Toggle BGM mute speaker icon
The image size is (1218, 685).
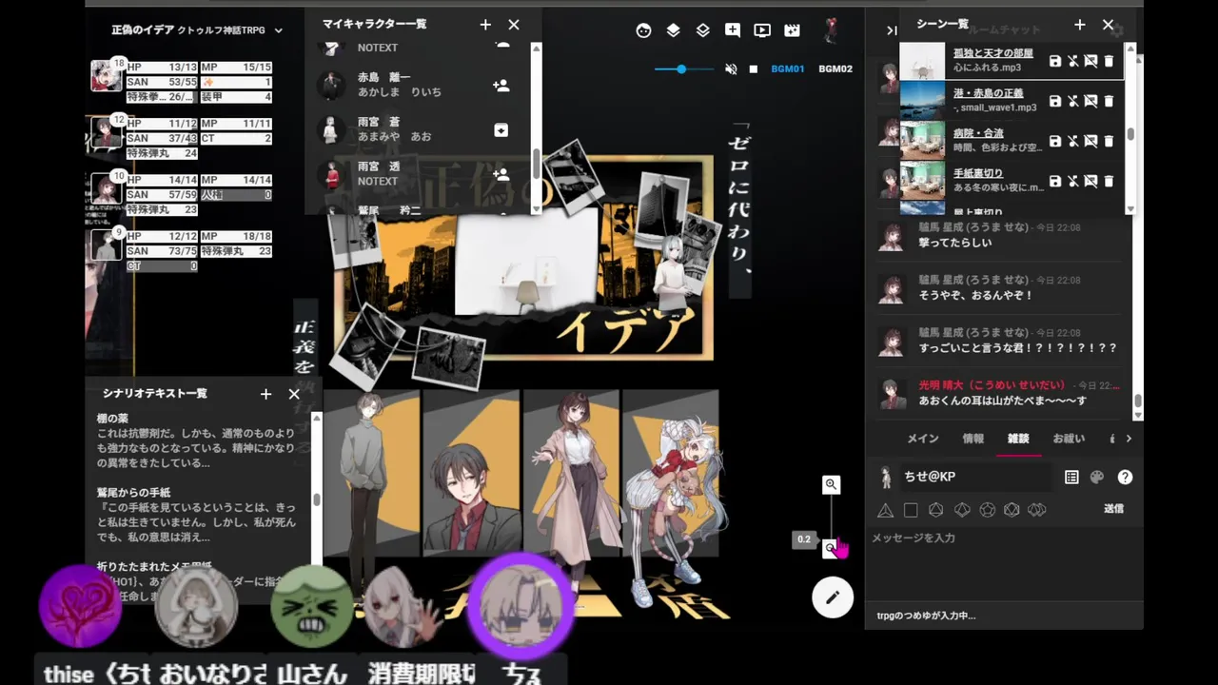click(x=731, y=69)
